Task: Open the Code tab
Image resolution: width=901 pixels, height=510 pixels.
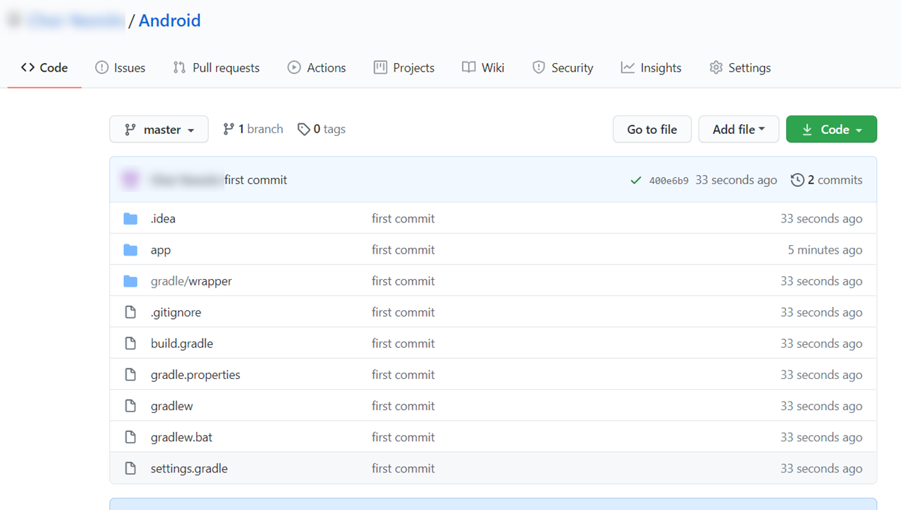Action: 45,68
